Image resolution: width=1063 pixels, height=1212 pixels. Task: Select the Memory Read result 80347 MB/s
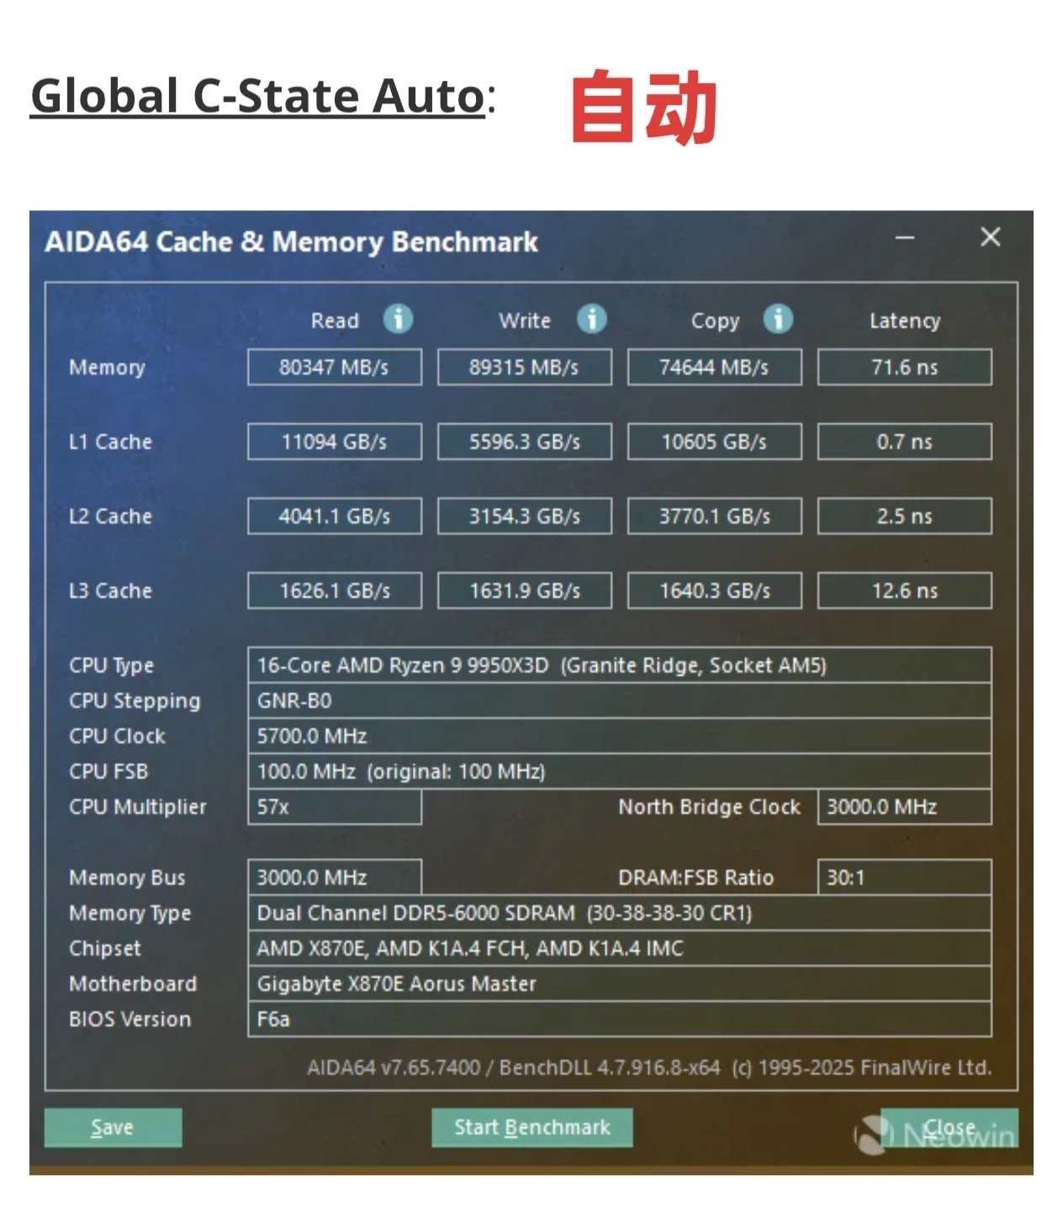[334, 368]
